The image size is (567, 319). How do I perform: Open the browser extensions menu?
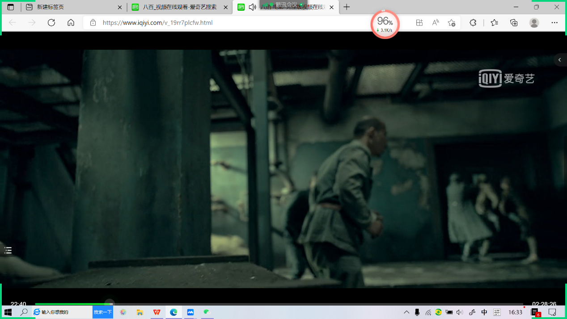pos(473,23)
